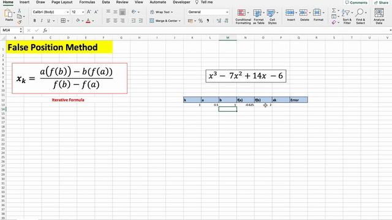Open Find & Select
The height and width of the screenshot is (220, 392).
361,16
